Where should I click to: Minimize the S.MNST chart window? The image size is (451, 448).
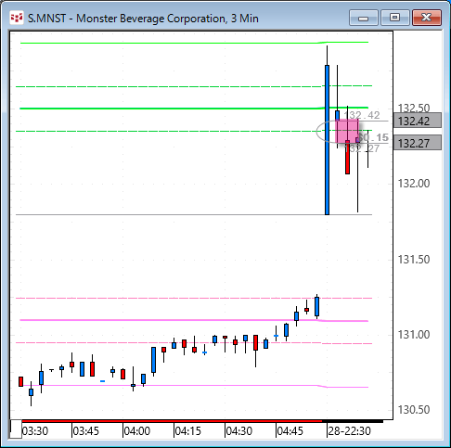364,18
